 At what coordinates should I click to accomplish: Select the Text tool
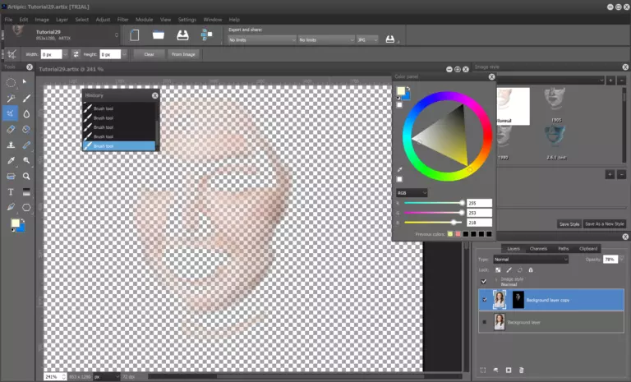(x=11, y=192)
